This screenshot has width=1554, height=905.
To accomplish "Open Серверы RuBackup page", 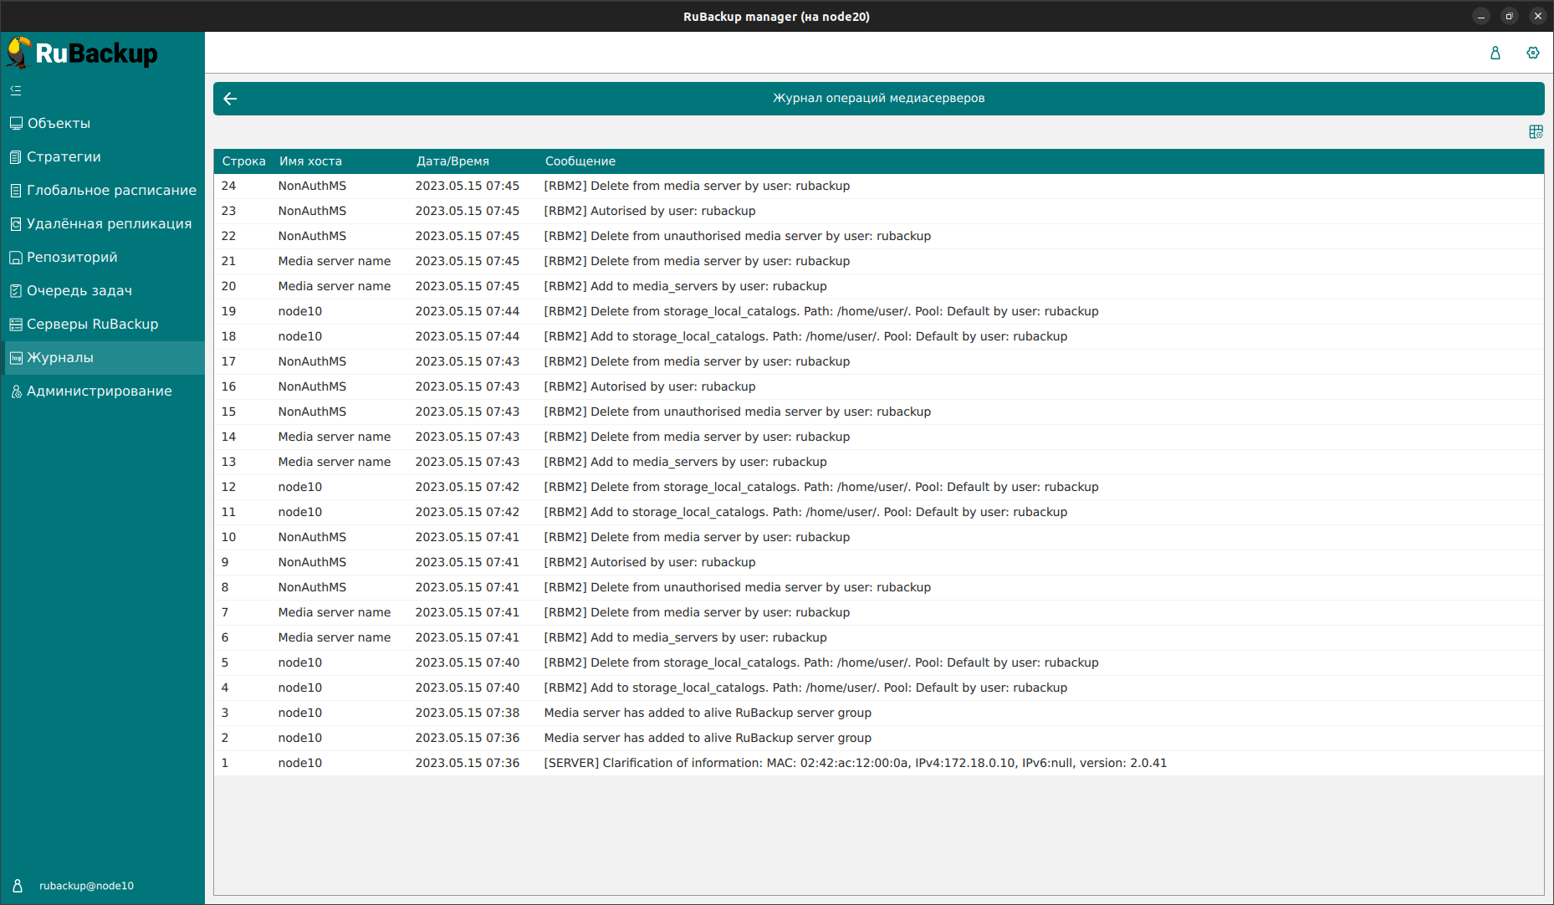I will 92,324.
